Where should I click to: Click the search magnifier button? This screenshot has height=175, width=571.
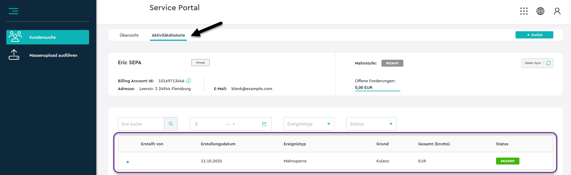tap(171, 124)
